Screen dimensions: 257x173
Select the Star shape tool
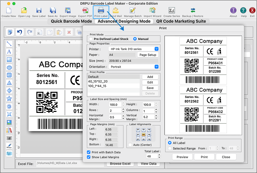point(9,99)
